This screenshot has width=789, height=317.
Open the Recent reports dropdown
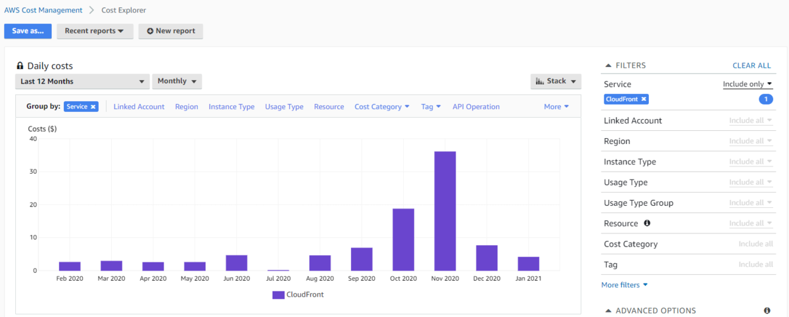tap(95, 31)
